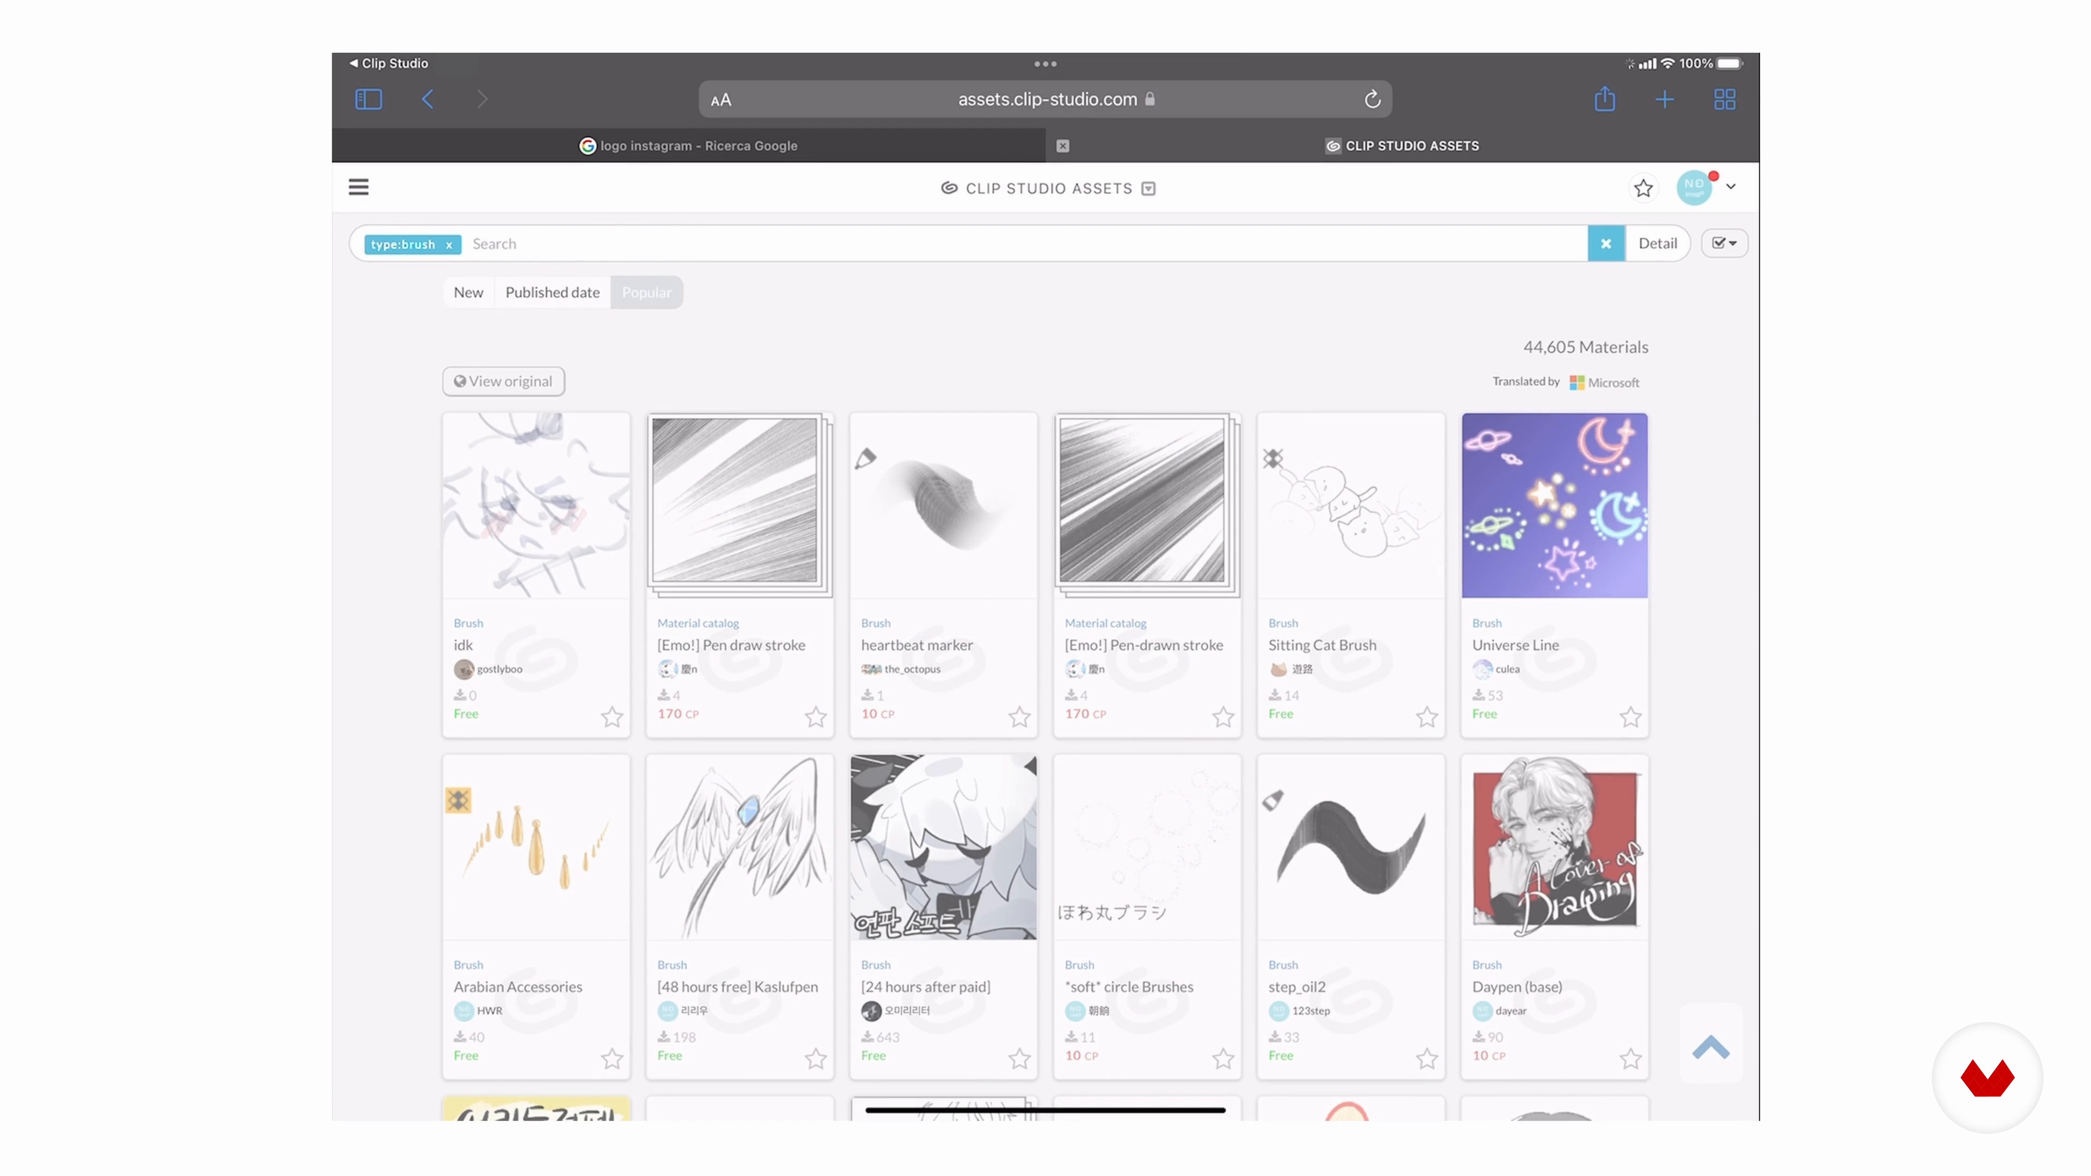
Task: Open the Detail search options
Action: [1658, 243]
